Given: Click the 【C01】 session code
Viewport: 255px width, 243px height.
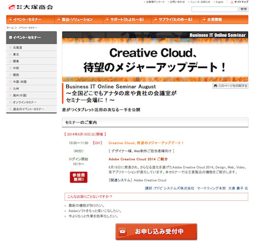Looking at the screenshot, I should coord(97,143).
